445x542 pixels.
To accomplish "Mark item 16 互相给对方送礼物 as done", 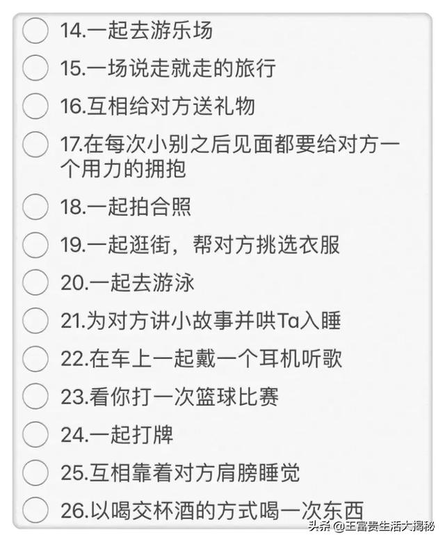I will coord(35,106).
